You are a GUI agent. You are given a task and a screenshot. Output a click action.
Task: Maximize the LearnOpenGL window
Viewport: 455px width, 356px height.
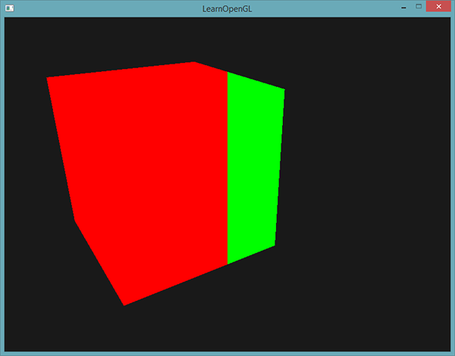418,7
